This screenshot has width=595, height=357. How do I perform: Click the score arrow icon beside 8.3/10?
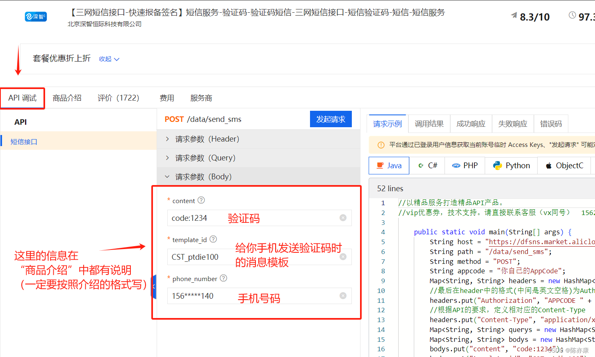tap(514, 15)
